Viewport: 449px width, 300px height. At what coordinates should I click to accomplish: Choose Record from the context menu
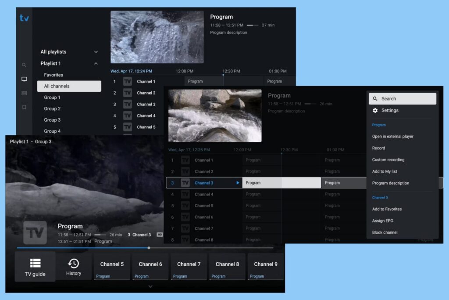pos(378,148)
